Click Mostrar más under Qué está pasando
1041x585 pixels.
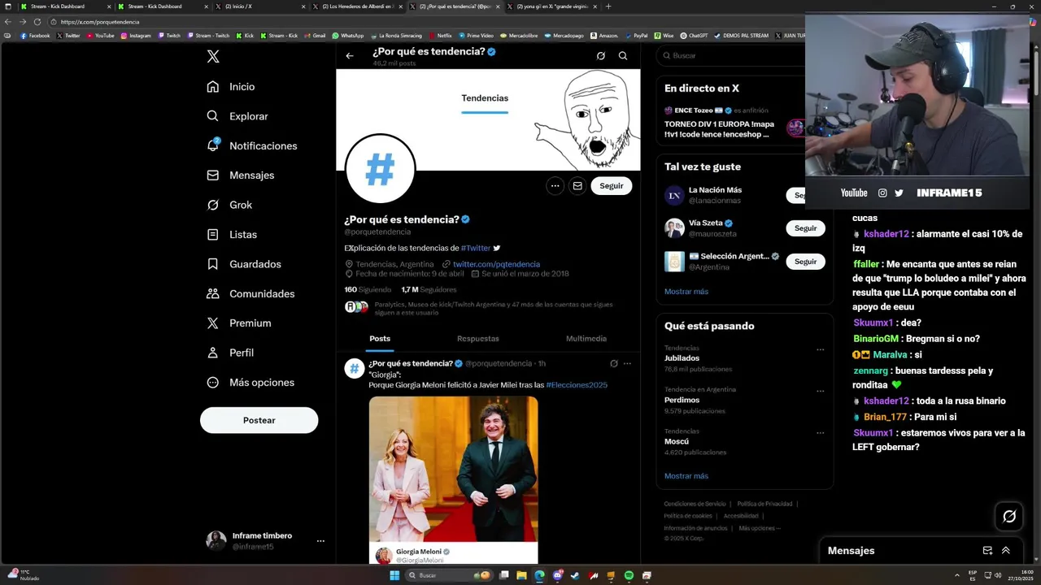[686, 476]
